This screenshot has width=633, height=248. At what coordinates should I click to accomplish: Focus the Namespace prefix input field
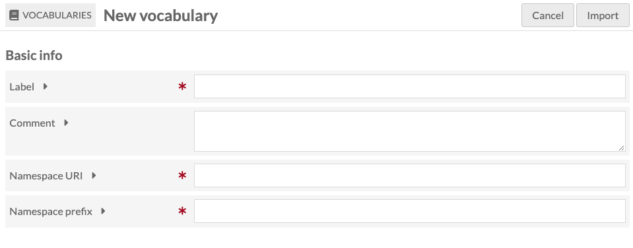point(410,211)
